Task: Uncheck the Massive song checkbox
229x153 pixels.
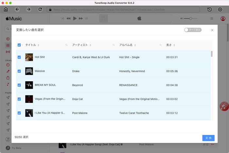Action: pyautogui.click(x=19, y=71)
